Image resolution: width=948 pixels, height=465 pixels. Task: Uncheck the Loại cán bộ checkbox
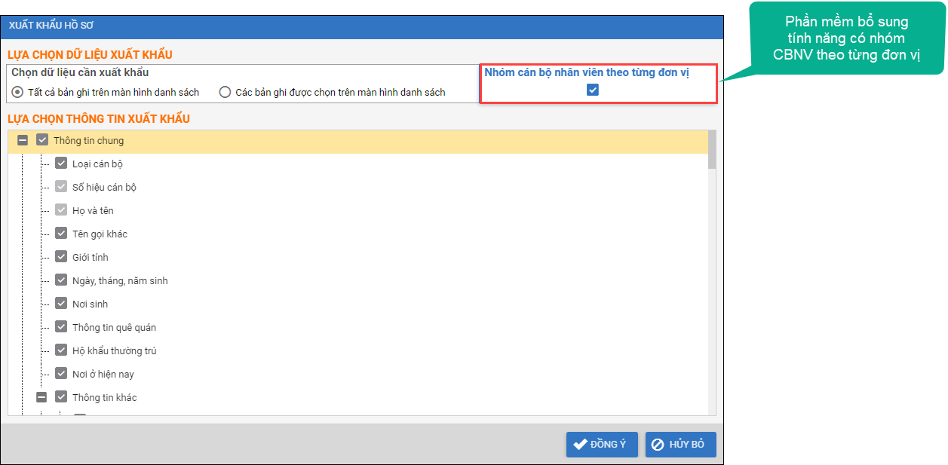click(61, 164)
